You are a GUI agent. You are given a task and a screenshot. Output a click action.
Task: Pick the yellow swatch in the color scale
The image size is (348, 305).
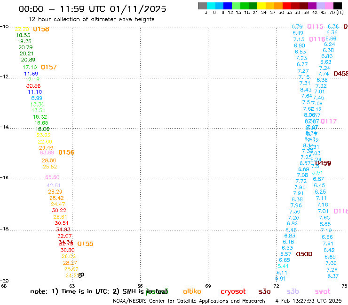tap(261, 6)
